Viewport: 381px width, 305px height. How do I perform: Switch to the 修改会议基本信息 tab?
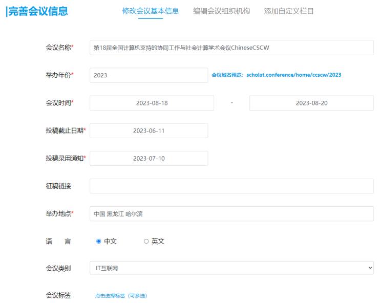(150, 11)
